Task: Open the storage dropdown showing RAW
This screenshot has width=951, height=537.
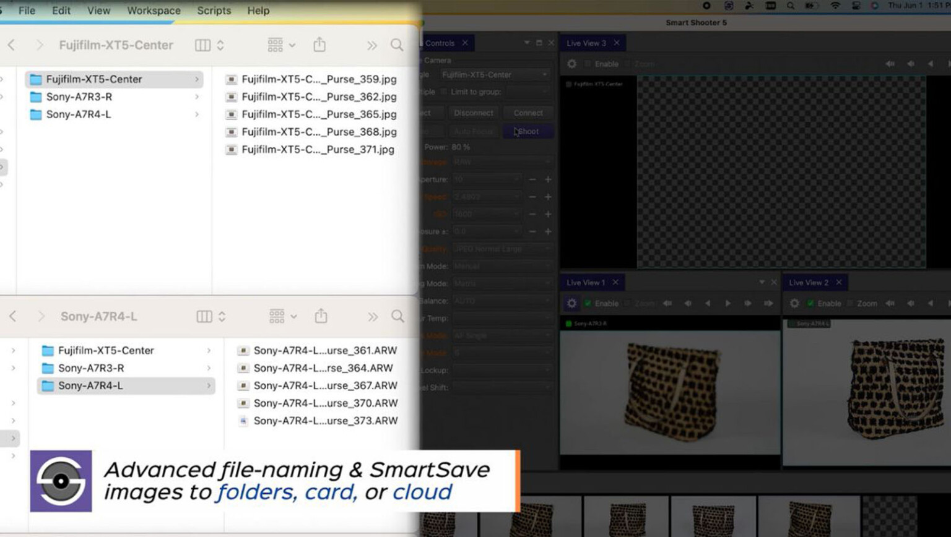Action: 501,162
